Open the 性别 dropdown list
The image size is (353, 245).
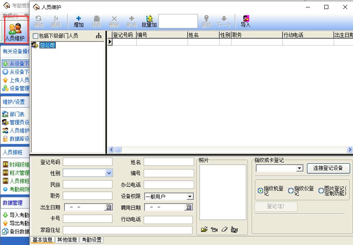109,173
